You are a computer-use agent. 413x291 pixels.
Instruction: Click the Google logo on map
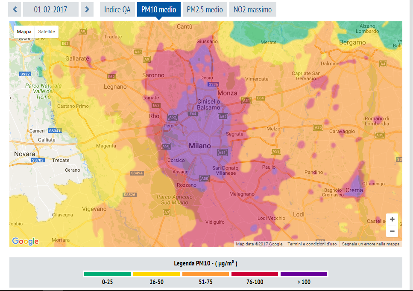click(x=25, y=241)
